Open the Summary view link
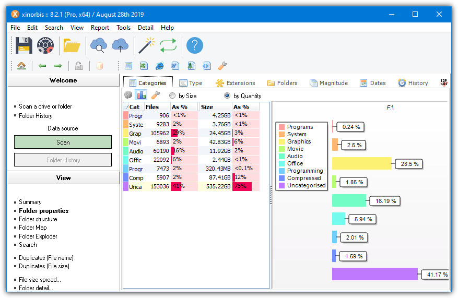Image resolution: width=458 pixels, height=298 pixels. click(x=30, y=202)
